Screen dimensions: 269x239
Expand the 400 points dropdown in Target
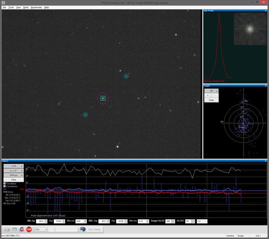[212, 91]
